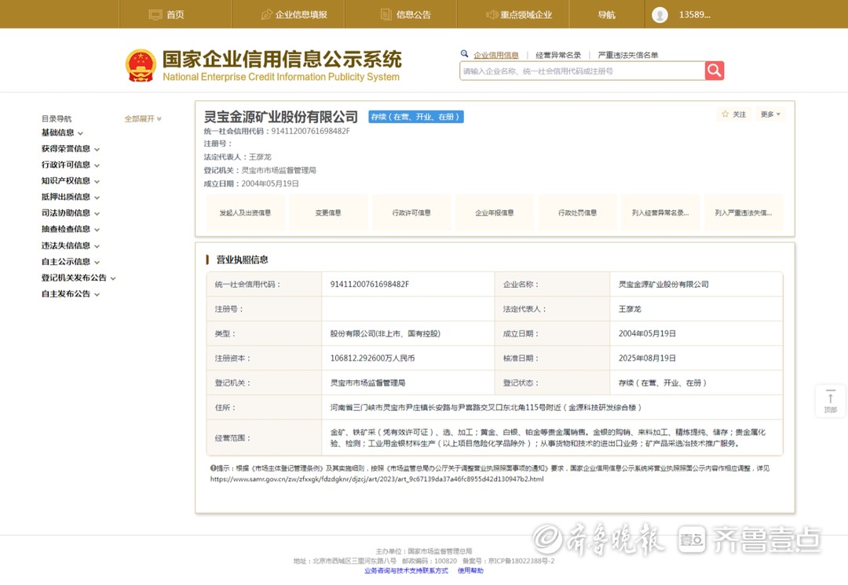Click the table code value 91411200761698482F
This screenshot has height=585, width=848.
(x=369, y=284)
